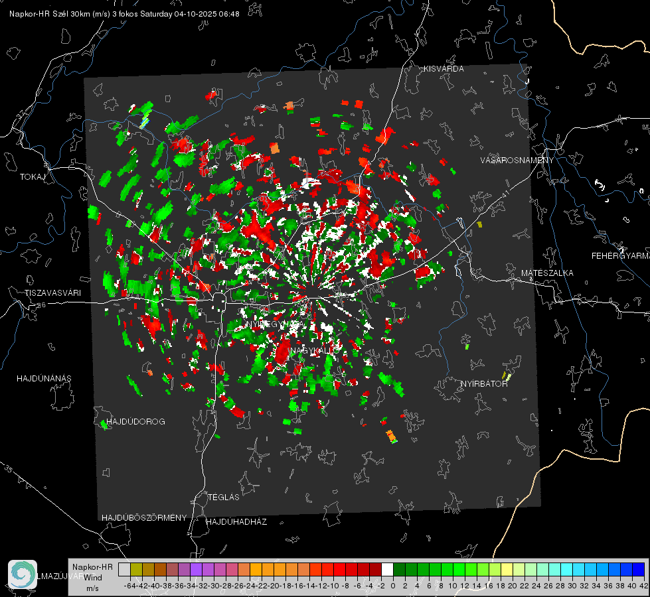
Task: Click the NAGYKÁLLÓ town label
Action: [x=314, y=350]
